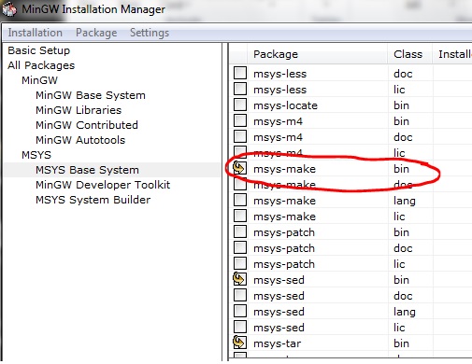
Task: Click msys-patch package name in the bin row
Action: [x=284, y=232]
